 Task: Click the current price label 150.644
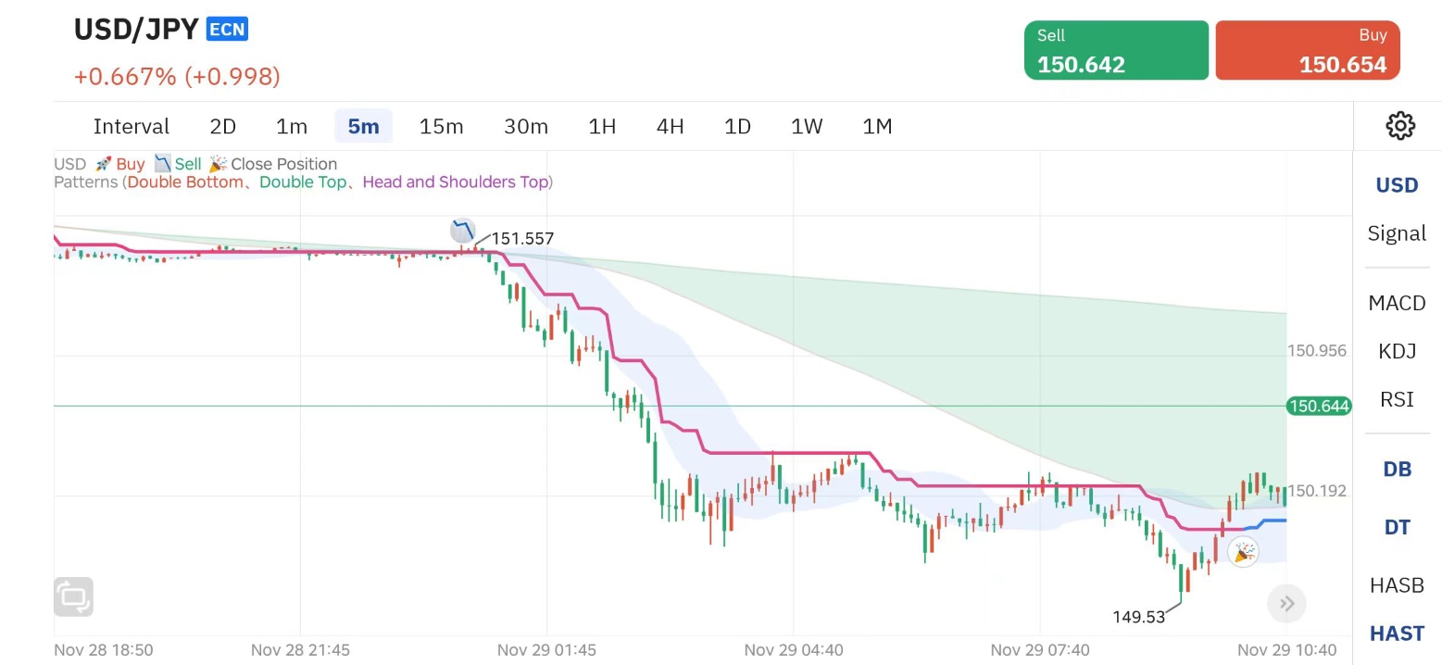pos(1319,406)
